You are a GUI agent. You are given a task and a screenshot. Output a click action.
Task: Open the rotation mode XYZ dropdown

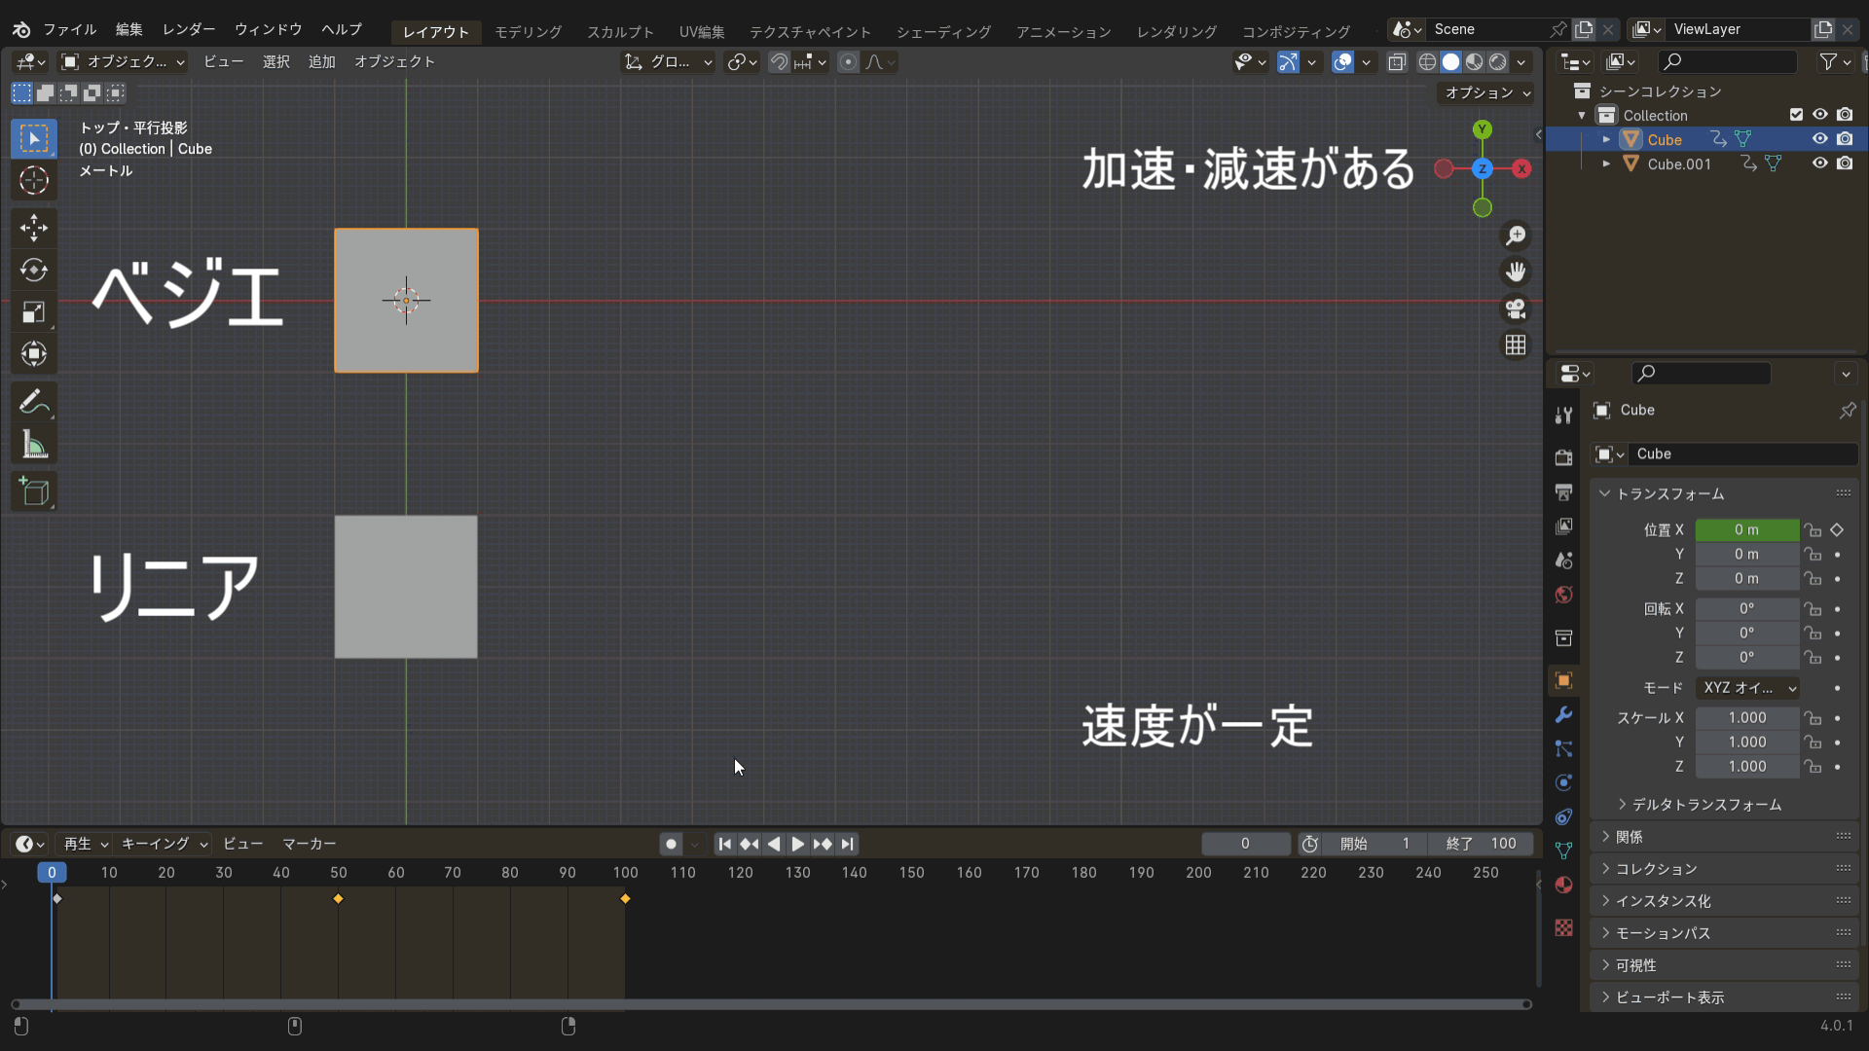tap(1747, 687)
